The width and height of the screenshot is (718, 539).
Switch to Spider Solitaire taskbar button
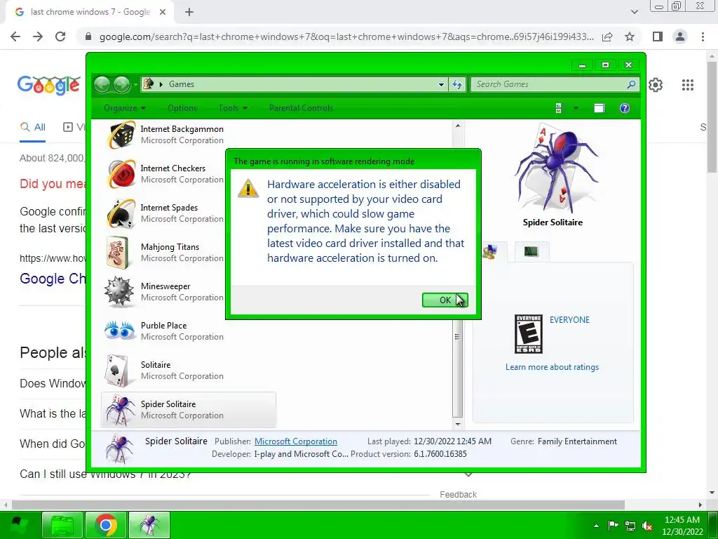pyautogui.click(x=149, y=525)
